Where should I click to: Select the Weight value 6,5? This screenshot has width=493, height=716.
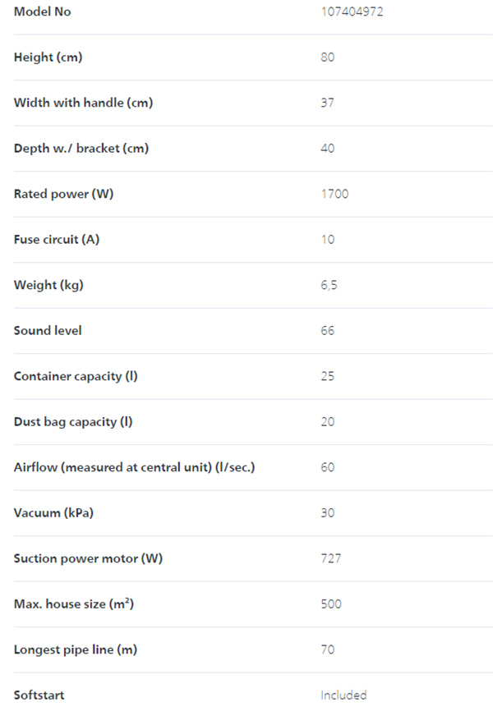pyautogui.click(x=329, y=285)
